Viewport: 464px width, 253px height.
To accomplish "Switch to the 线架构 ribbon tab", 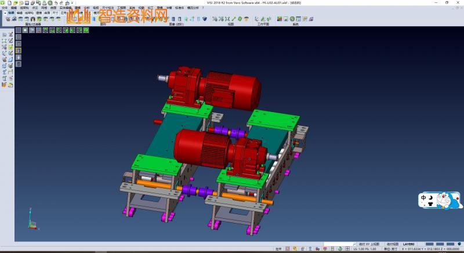I will tap(29, 12).
